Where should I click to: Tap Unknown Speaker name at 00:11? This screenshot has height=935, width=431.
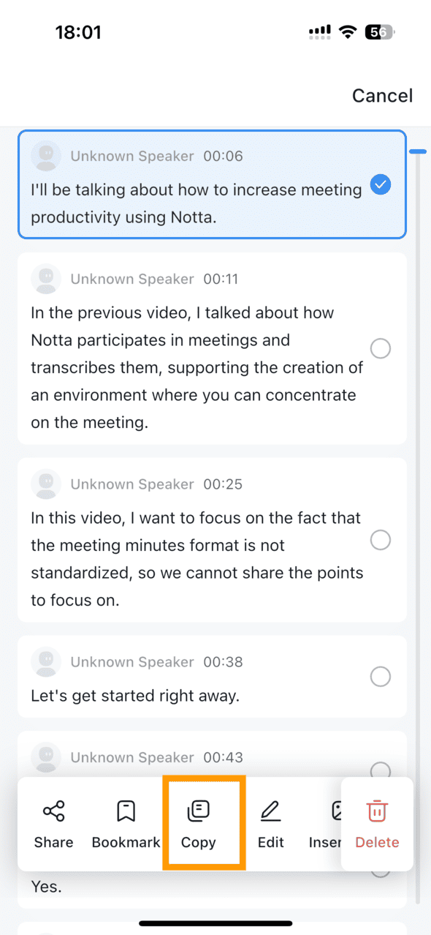tap(132, 279)
